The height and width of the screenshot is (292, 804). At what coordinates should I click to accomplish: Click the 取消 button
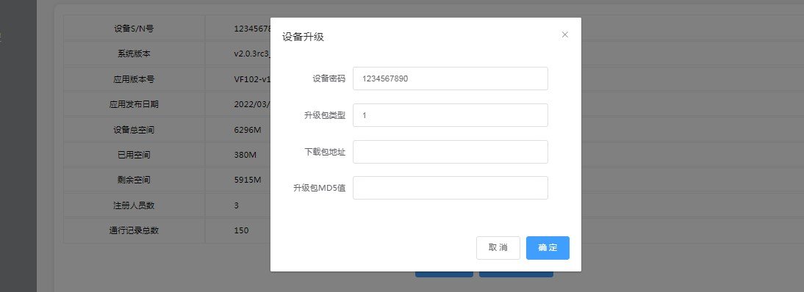click(x=498, y=248)
